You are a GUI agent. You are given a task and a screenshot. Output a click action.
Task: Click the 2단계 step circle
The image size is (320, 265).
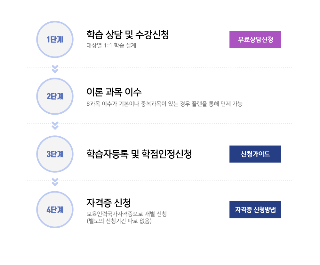tap(55, 96)
